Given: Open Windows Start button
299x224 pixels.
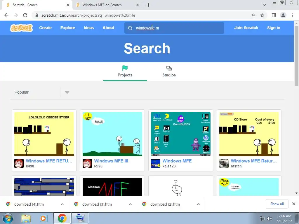Looking at the screenshot, I should pyautogui.click(x=8, y=218).
